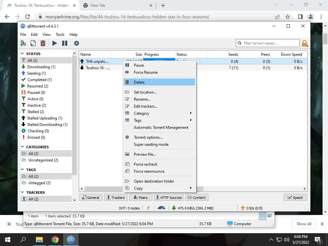The width and height of the screenshot is (328, 246).
Task: Switch Explorer to details view icon
Action: tap(263, 216)
